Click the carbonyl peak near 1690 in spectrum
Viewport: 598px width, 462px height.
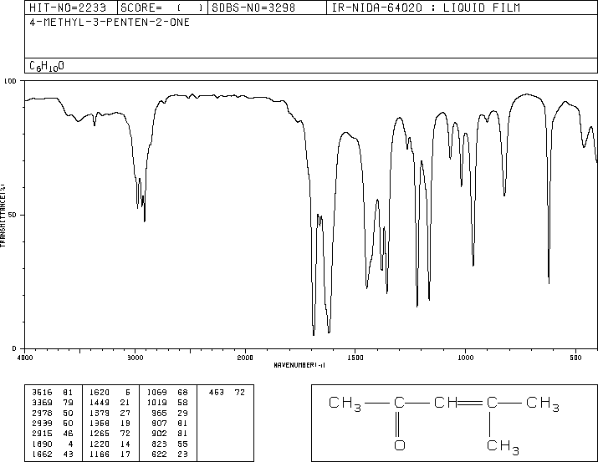(x=314, y=333)
